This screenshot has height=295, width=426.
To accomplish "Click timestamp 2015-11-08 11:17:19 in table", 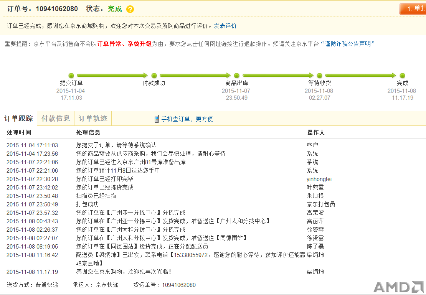I will [x=32, y=272].
